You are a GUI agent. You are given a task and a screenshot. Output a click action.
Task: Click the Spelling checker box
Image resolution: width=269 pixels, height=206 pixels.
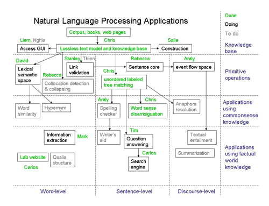point(109,111)
